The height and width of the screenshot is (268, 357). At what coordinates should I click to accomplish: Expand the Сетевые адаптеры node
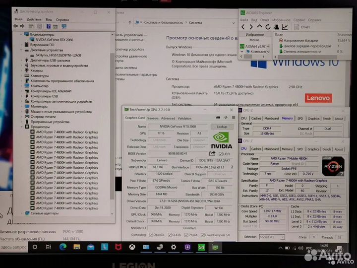[22, 213]
